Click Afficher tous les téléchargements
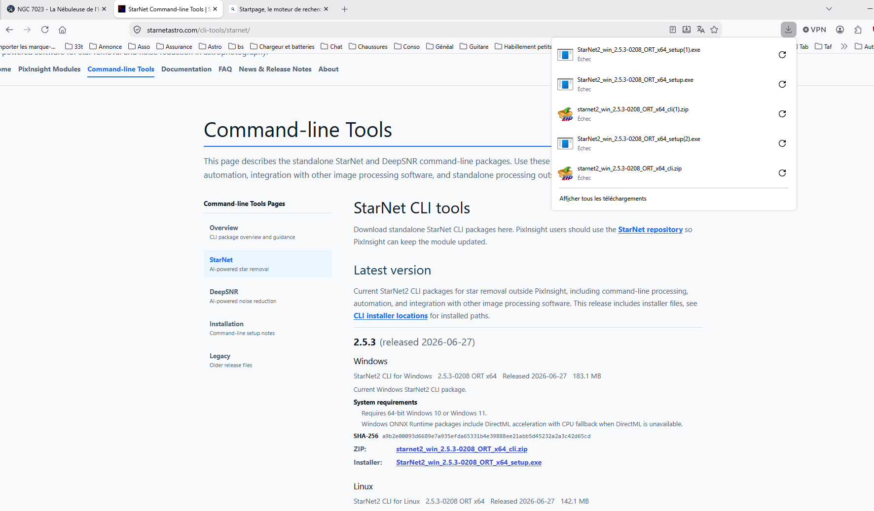Image resolution: width=874 pixels, height=511 pixels. coord(603,199)
